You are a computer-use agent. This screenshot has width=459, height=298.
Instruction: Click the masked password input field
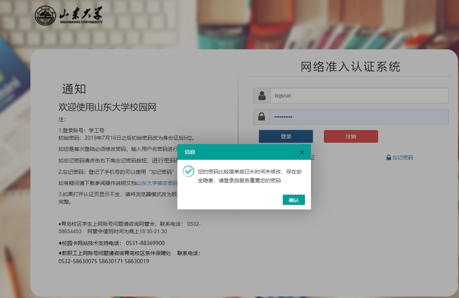click(x=359, y=117)
